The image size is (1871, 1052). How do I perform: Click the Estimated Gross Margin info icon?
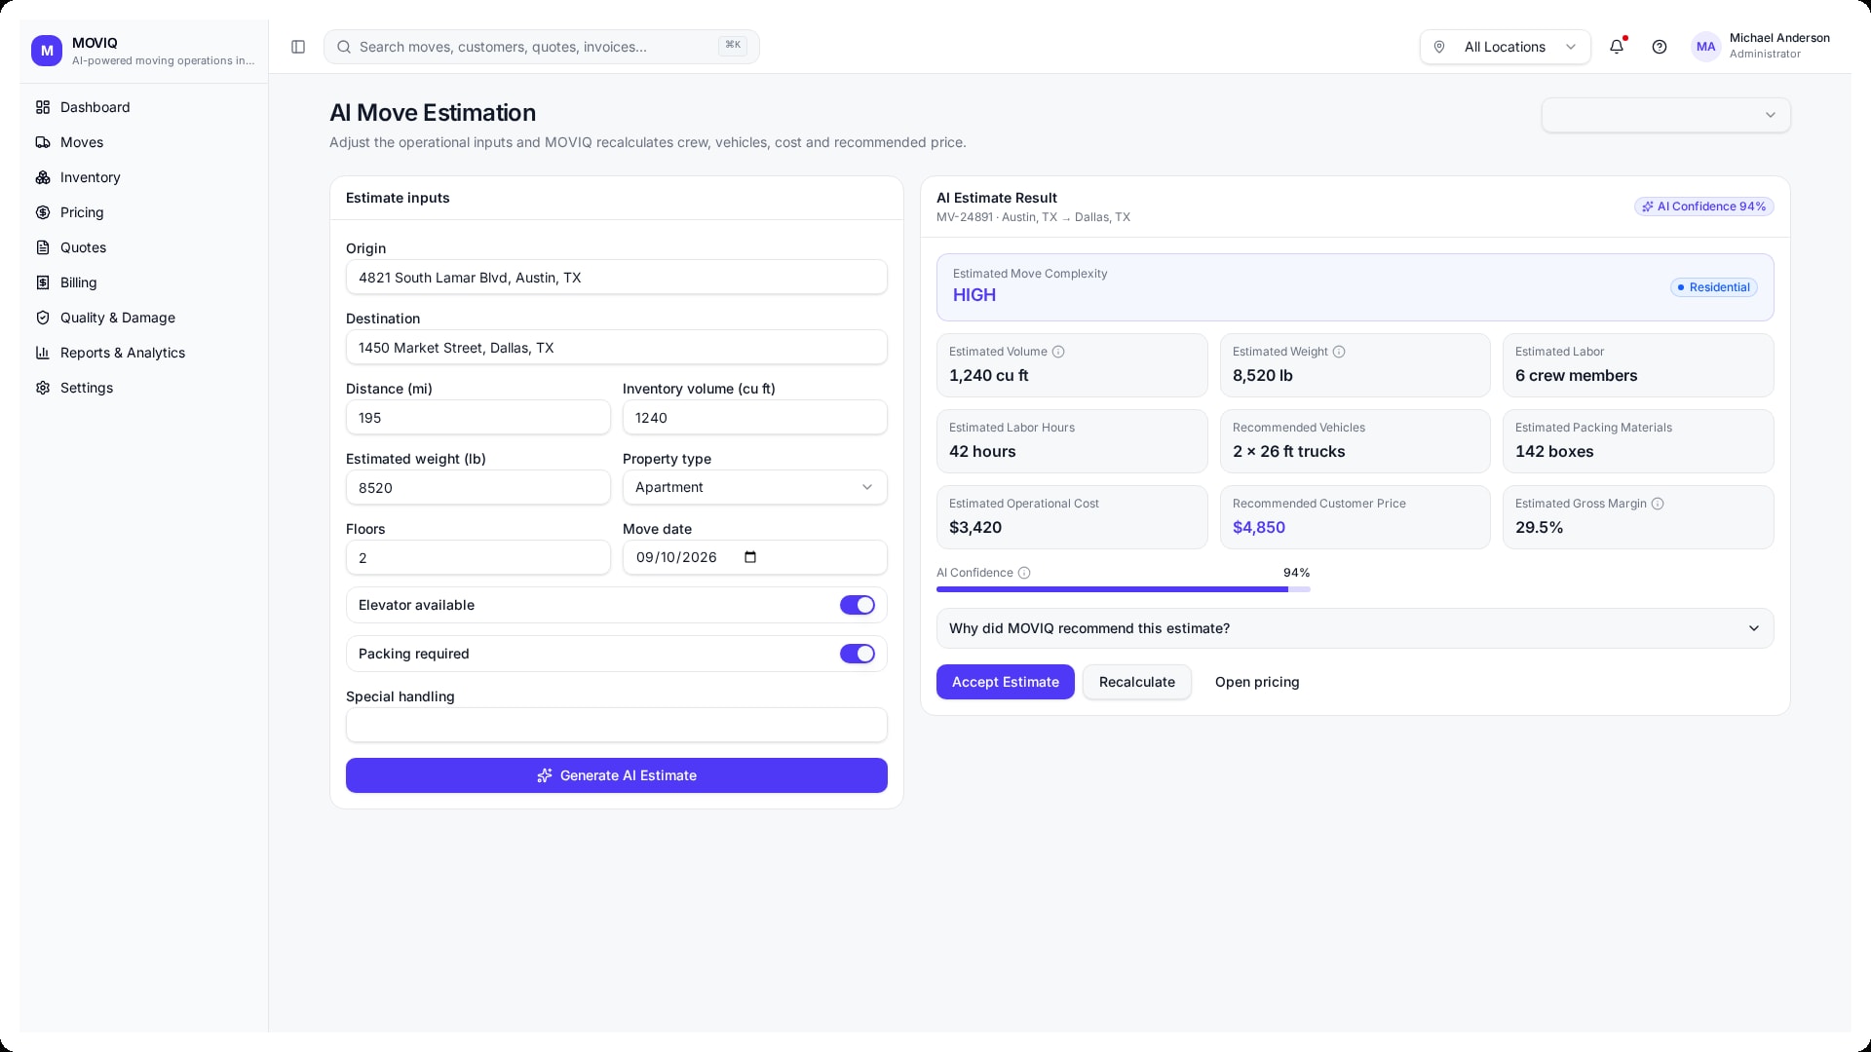click(x=1658, y=504)
